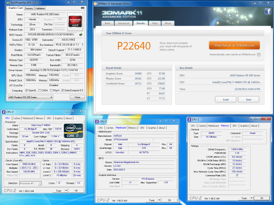274x205 pixels.
Task: Click the BIOS Version field in GPU-Z
Action: [51, 35]
